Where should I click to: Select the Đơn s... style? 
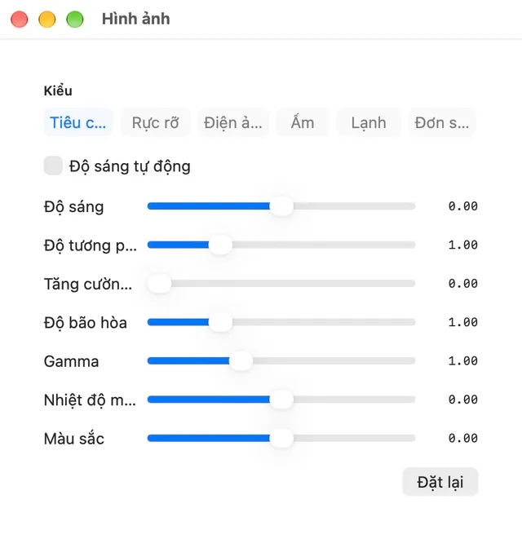tap(442, 122)
